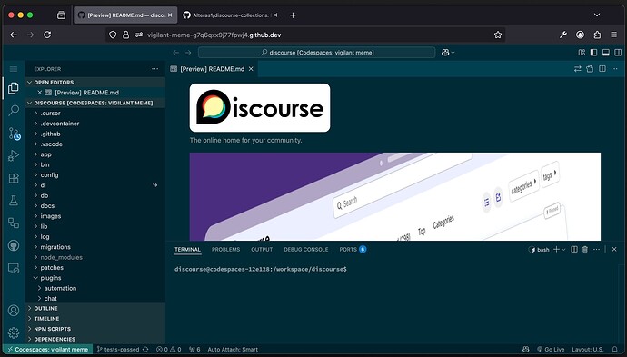Viewport: 627px width, 357px height.
Task: Switch to Alteras1/discourse-collections browser tab
Action: (x=230, y=15)
